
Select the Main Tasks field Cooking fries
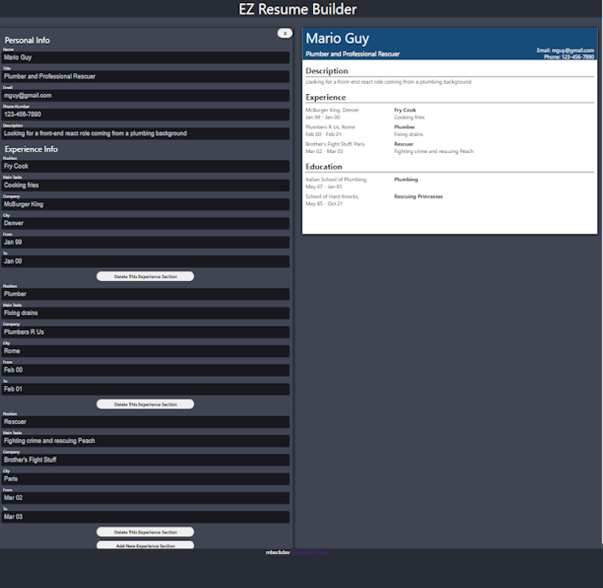[x=145, y=185]
